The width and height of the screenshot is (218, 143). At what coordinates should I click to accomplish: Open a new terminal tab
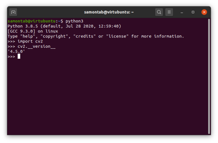(13, 12)
